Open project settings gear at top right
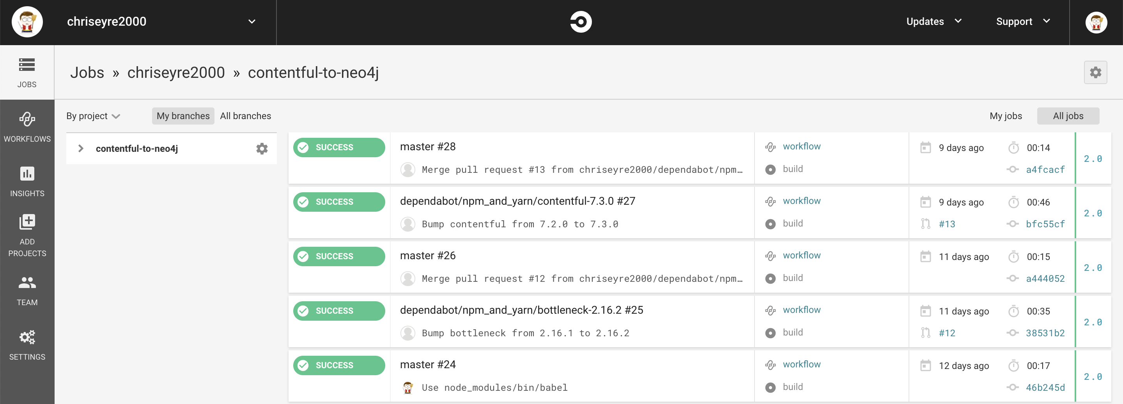Viewport: 1123px width, 404px height. coord(1095,72)
